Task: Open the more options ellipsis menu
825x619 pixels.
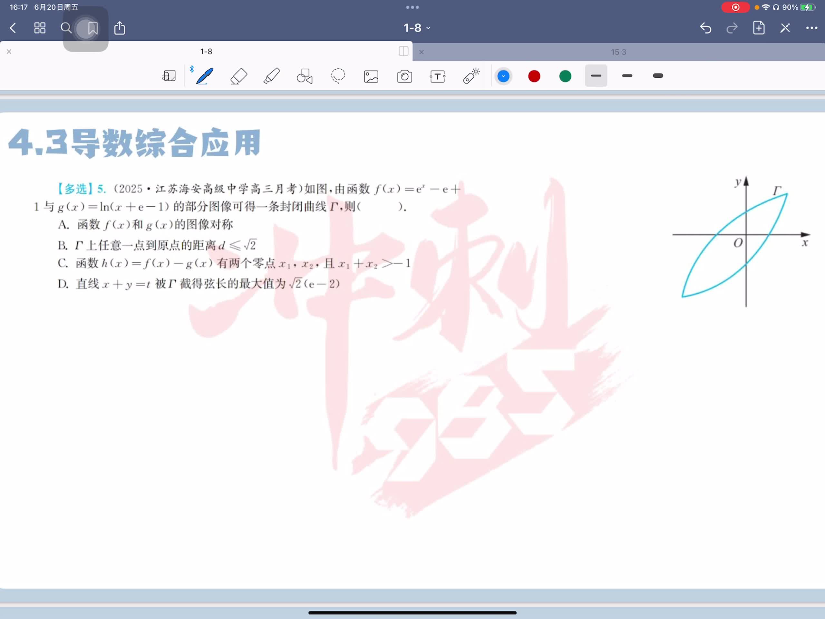Action: (x=811, y=28)
